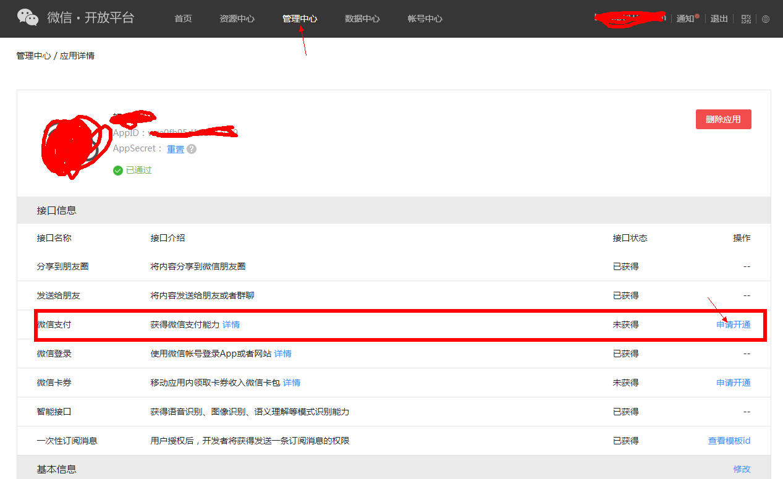
Task: Switch to 数据中心 in the navigation
Action: click(x=362, y=19)
